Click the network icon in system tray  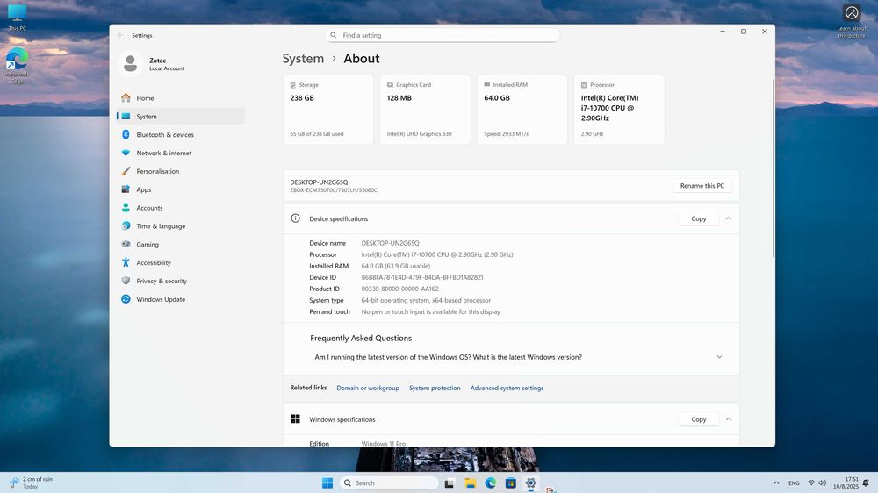(810, 483)
